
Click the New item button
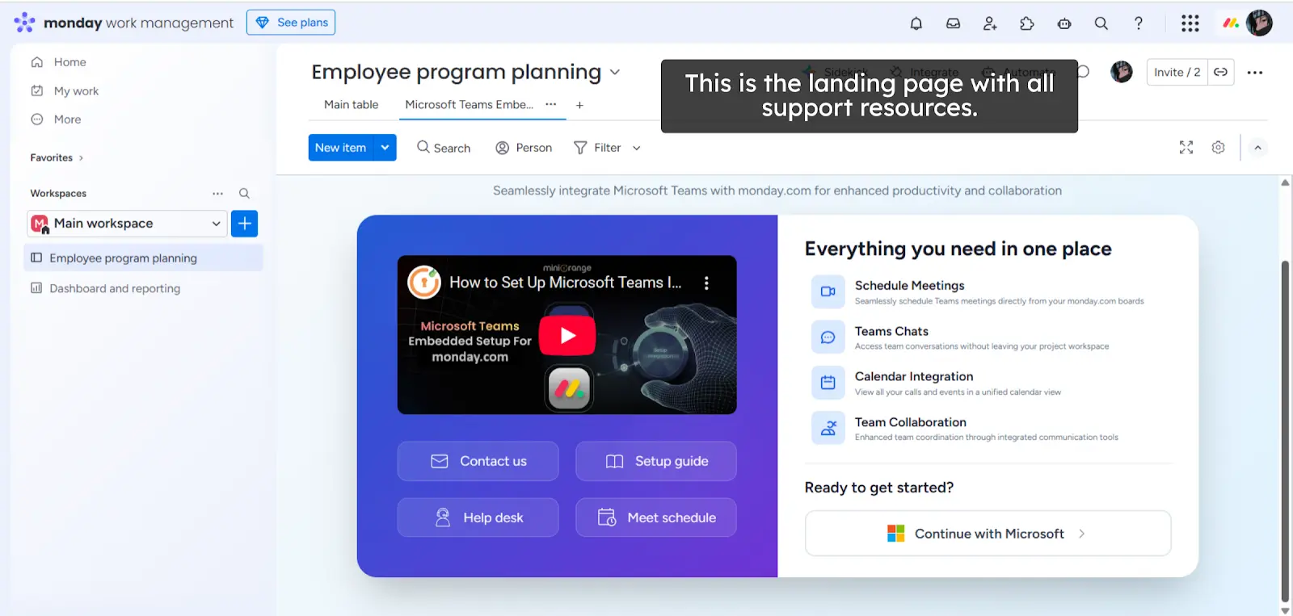[341, 148]
